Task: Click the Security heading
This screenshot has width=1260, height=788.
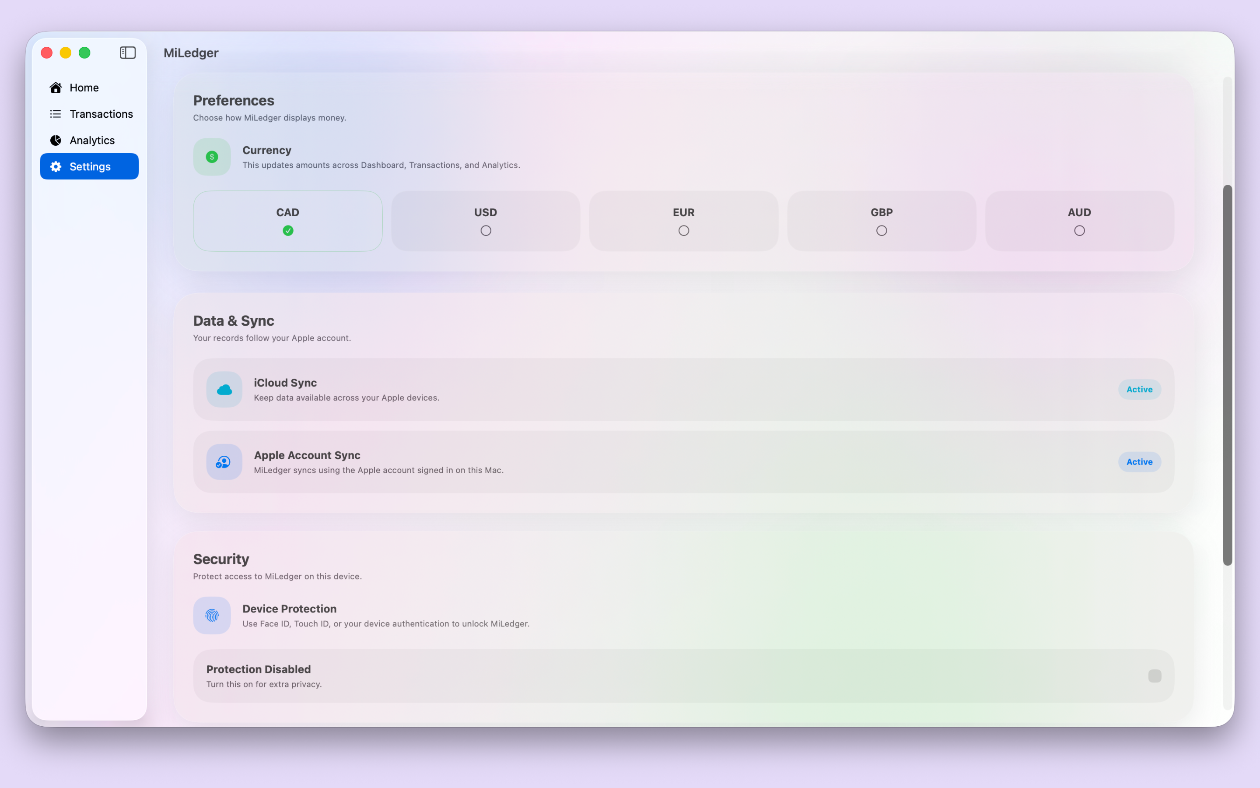Action: tap(221, 559)
